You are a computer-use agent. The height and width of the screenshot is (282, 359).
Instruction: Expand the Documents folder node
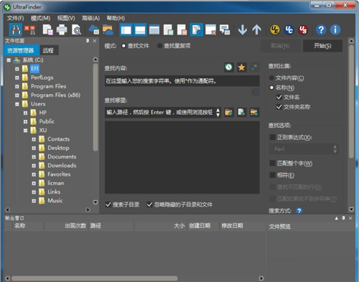tap(34, 157)
